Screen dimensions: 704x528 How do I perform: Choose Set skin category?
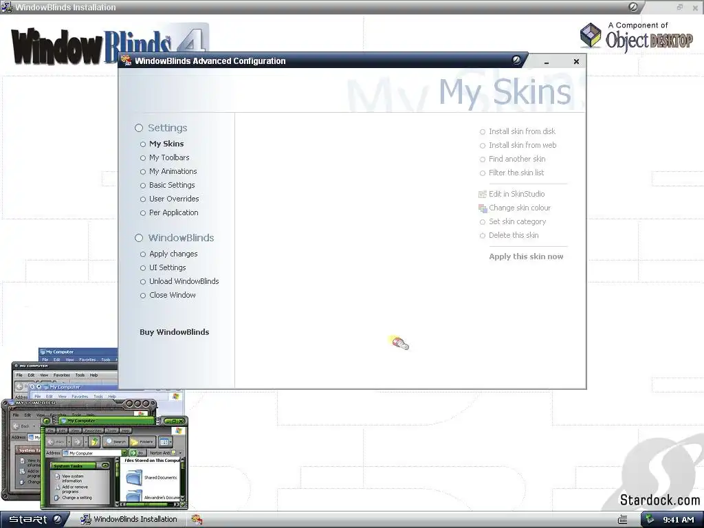[517, 221]
